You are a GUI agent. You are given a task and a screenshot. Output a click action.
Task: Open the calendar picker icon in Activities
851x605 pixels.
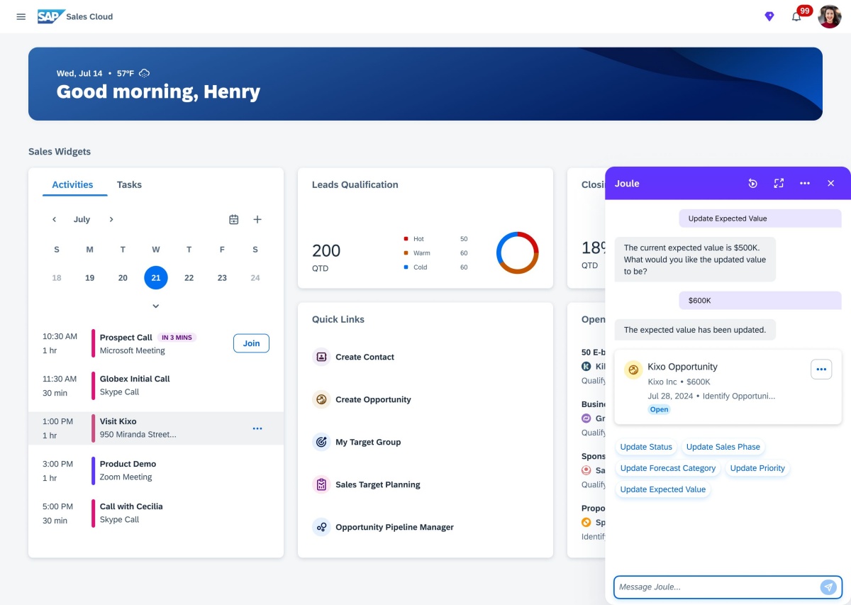(234, 220)
